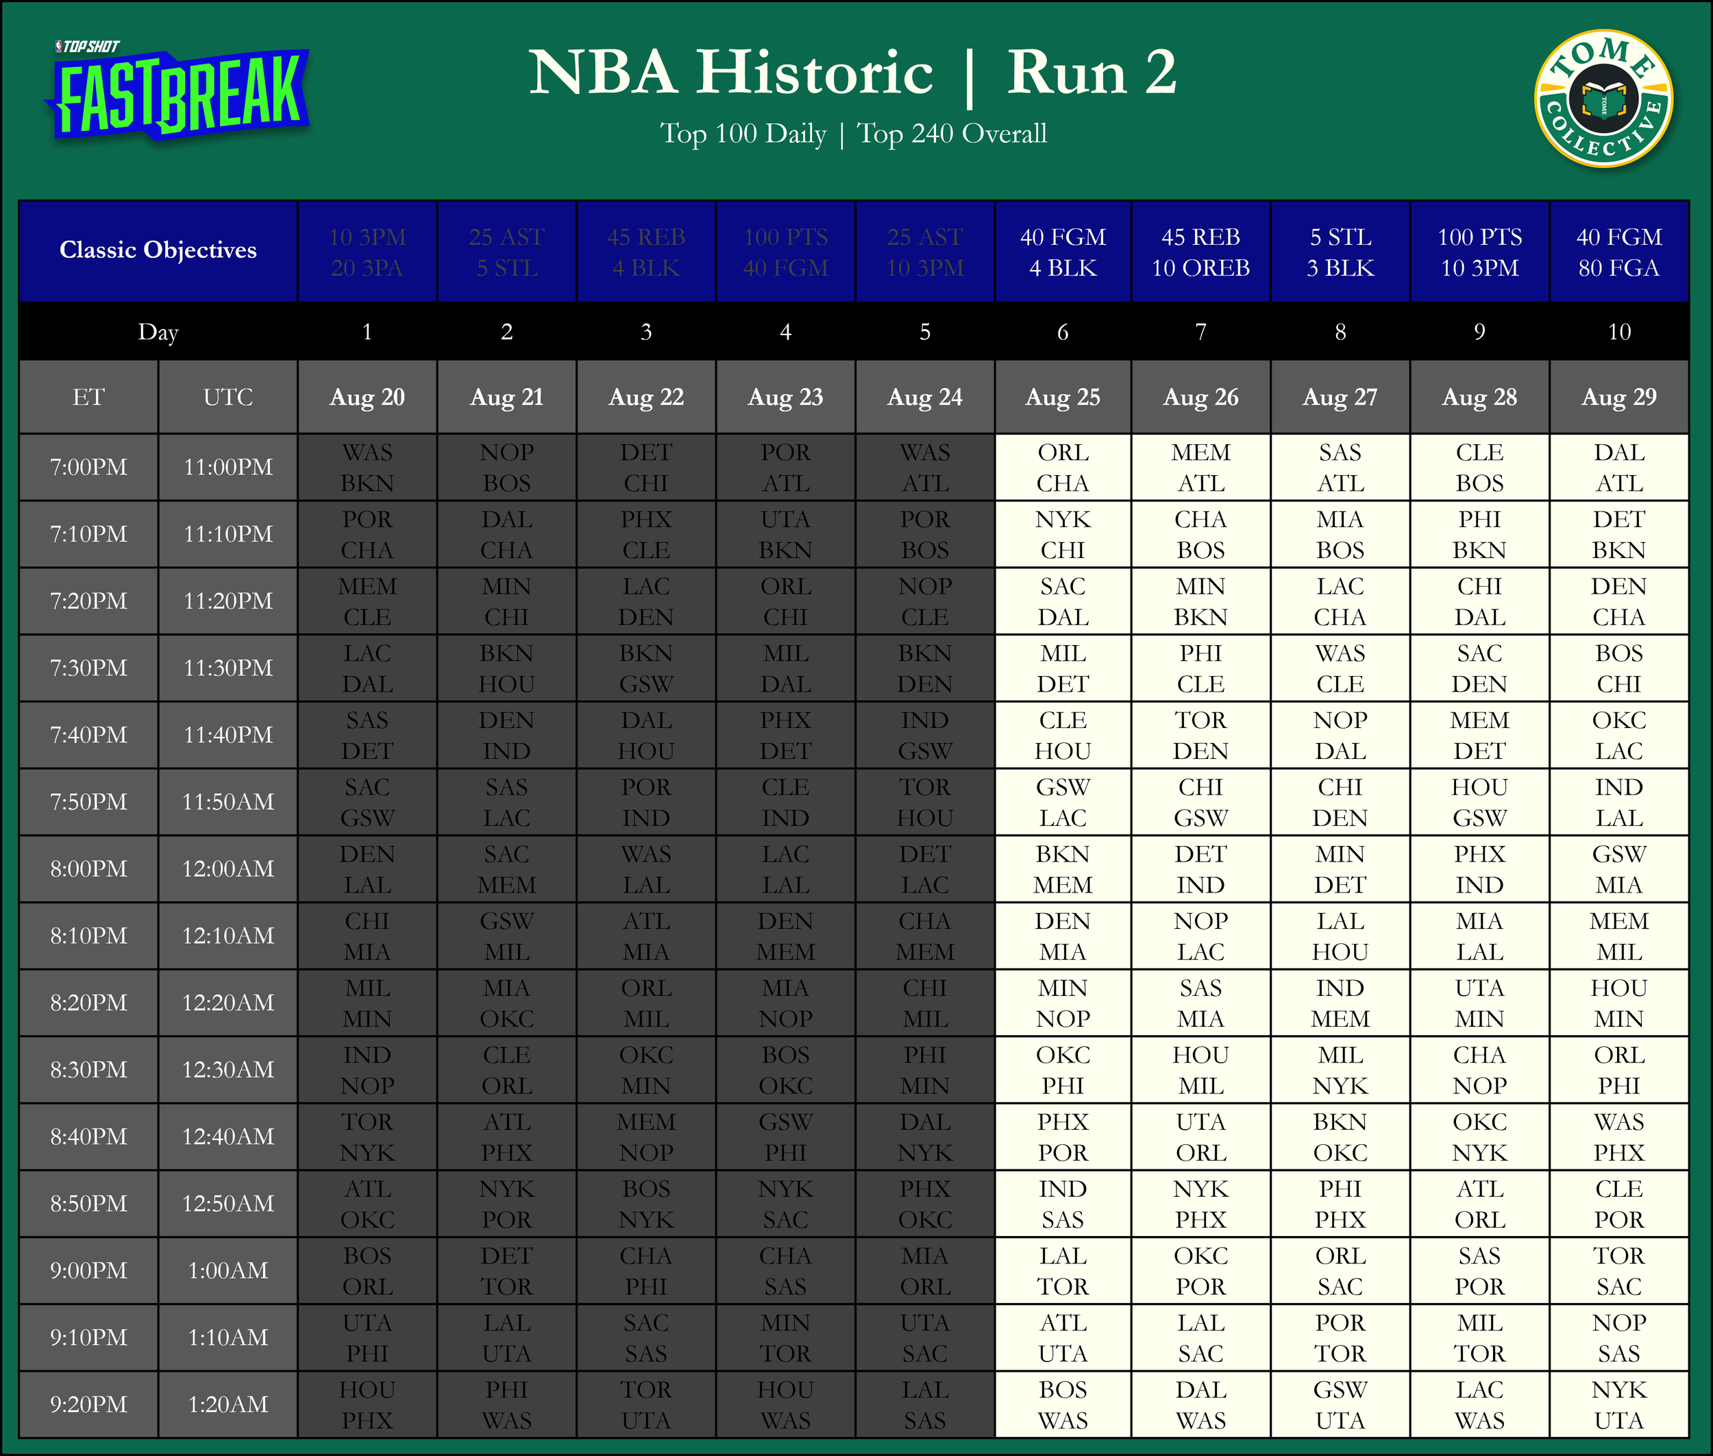Select the 100 PTS 10 3PM header
This screenshot has width=1713, height=1456.
pyautogui.click(x=1479, y=252)
